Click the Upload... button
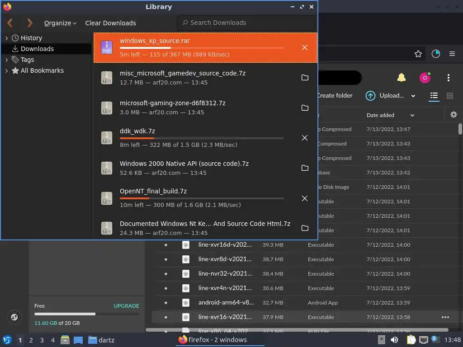Viewport: 463px width, 347px height. 385,96
